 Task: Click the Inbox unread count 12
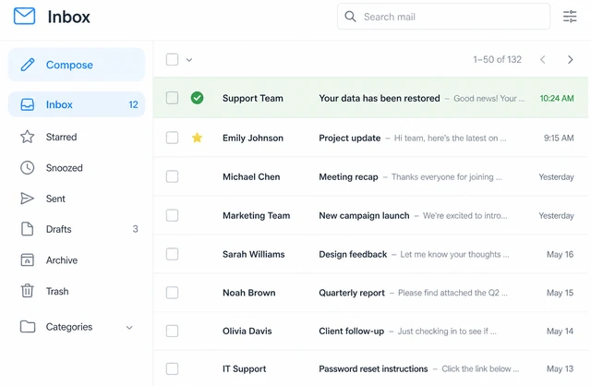(133, 104)
